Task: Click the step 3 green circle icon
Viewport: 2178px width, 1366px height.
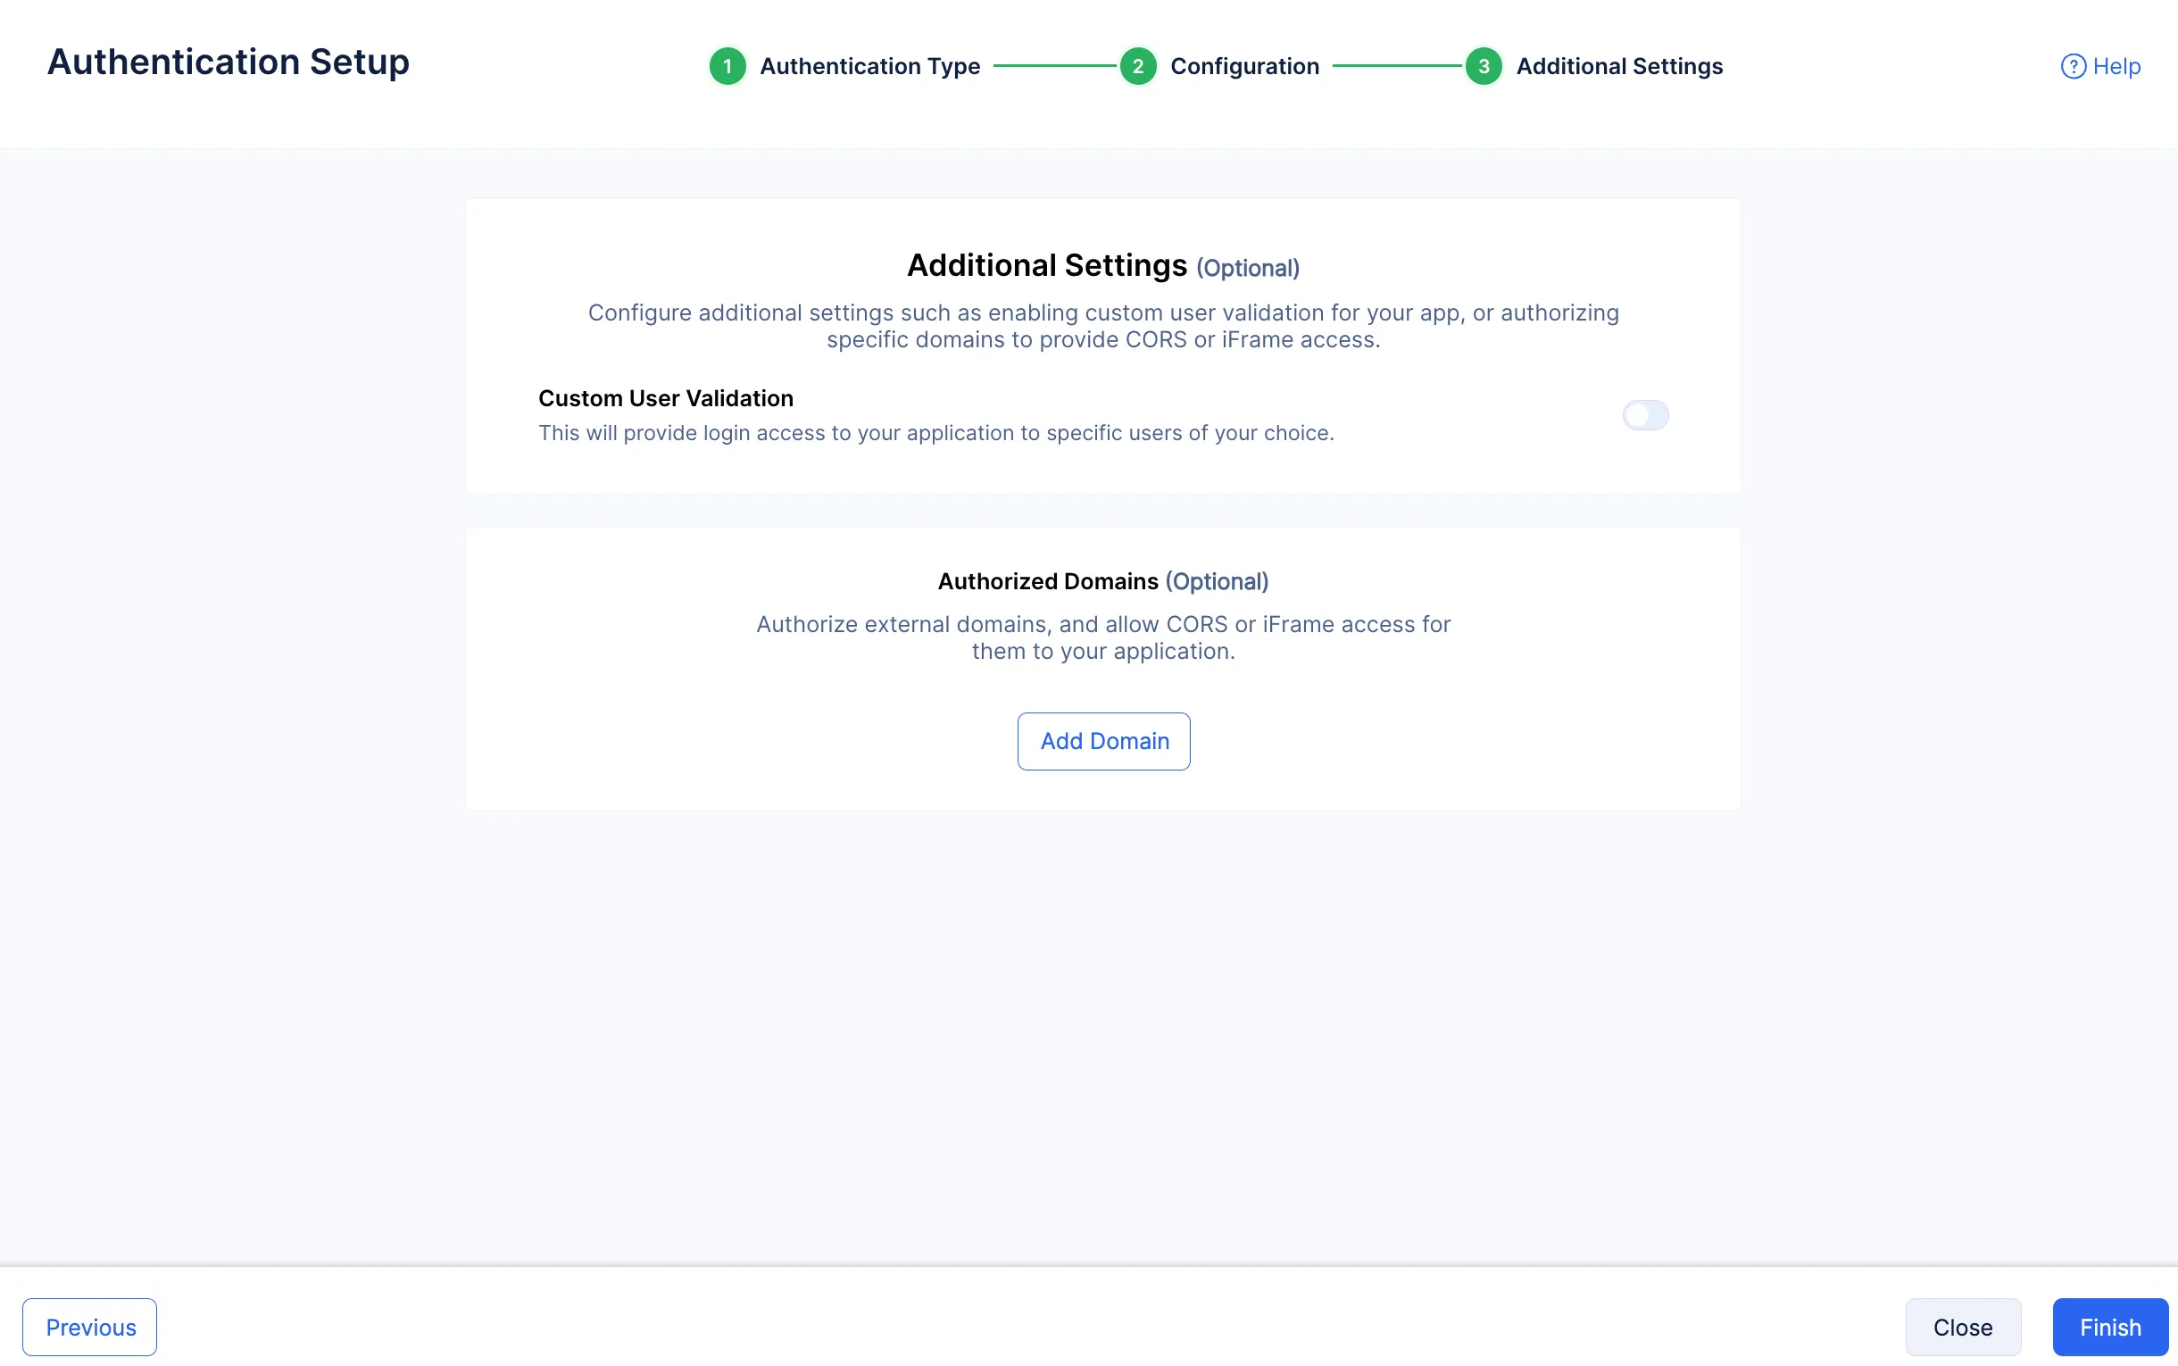Action: [1484, 66]
